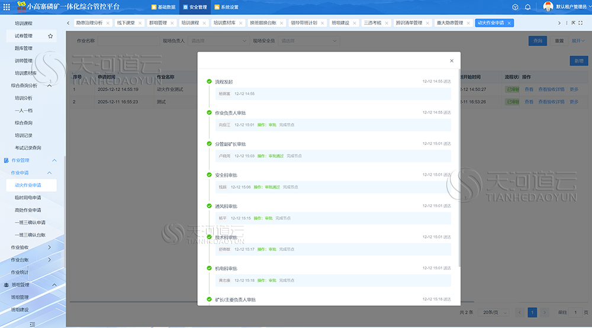This screenshot has height=328, width=592.
Task: Click 更多 in the 测试 row
Action: point(574,102)
